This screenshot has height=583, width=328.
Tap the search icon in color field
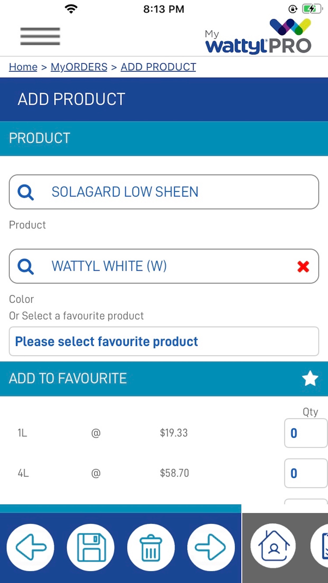point(26,267)
